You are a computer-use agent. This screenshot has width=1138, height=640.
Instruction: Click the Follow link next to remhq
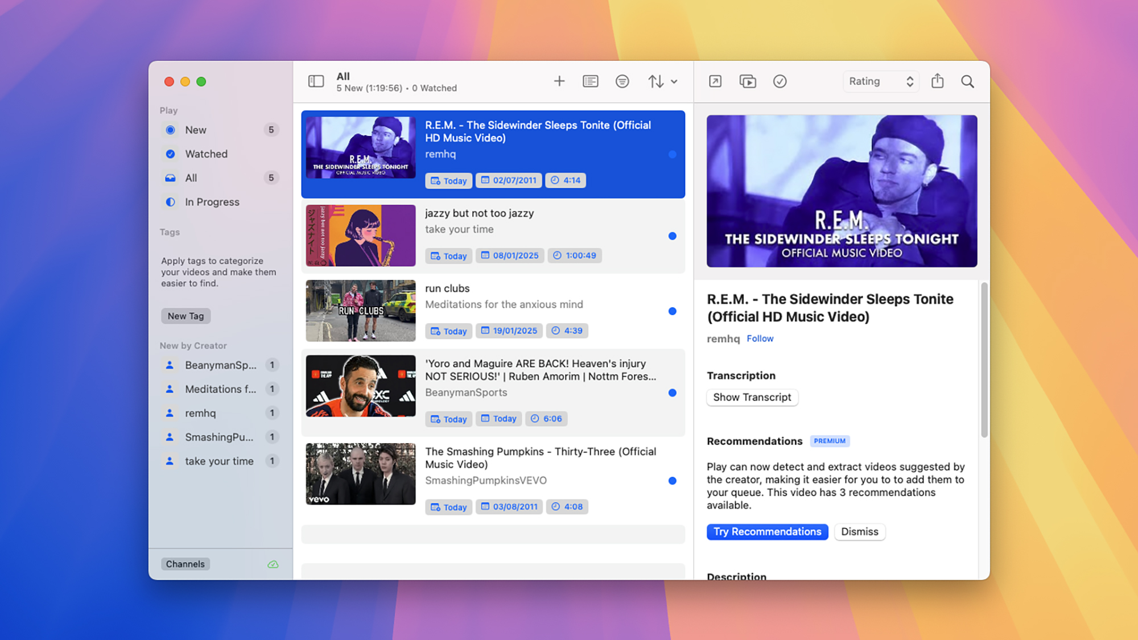pyautogui.click(x=760, y=338)
